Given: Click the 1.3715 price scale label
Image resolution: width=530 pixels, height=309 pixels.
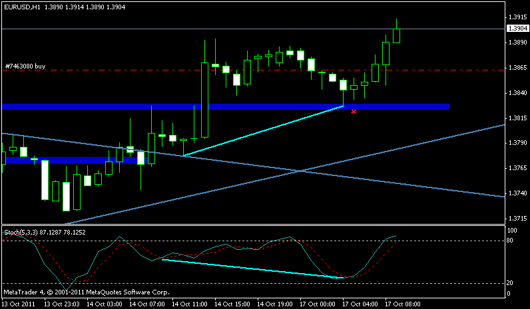Looking at the screenshot, I should pyautogui.click(x=518, y=219).
